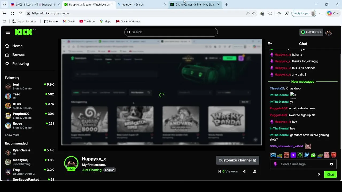Click the microphone badge in message box
The height and width of the screenshot is (192, 342).
click(275, 164)
